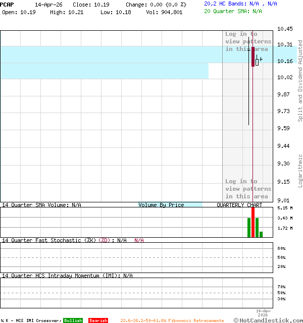This screenshot has height=323, width=303.
Task: Click the small white hollow candlestick
Action: (257, 62)
